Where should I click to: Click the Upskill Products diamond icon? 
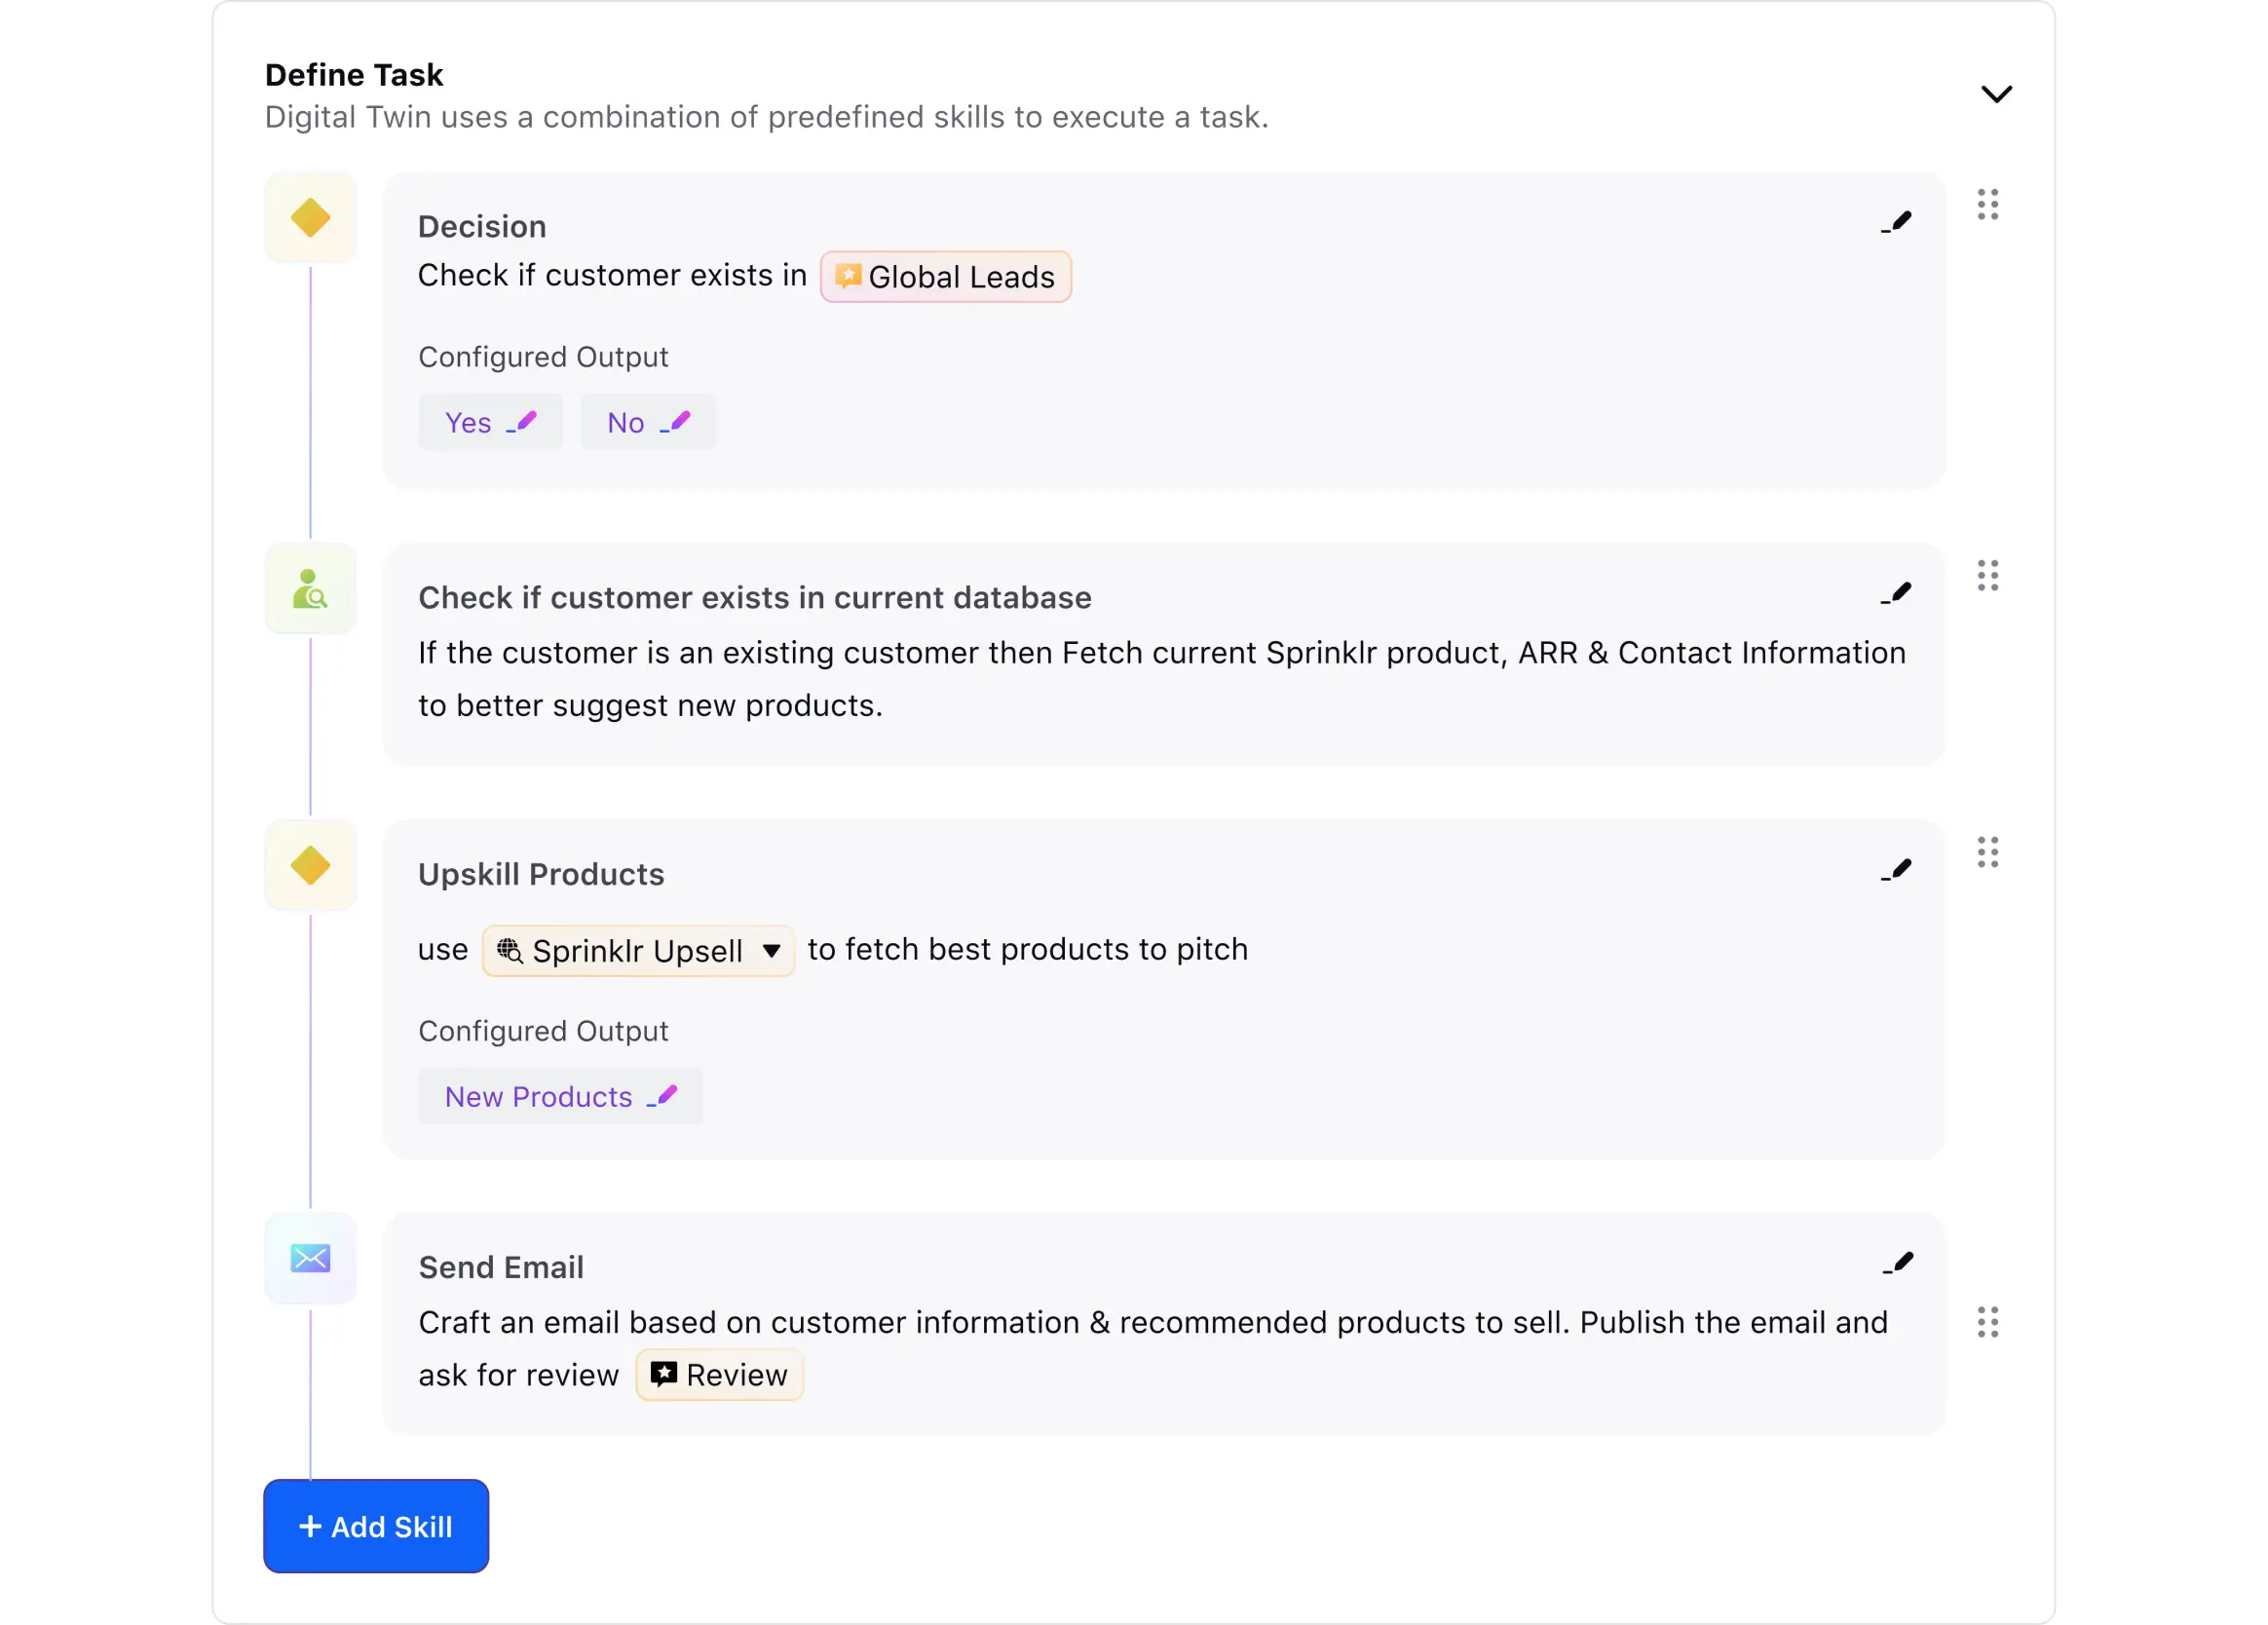pyautogui.click(x=310, y=866)
